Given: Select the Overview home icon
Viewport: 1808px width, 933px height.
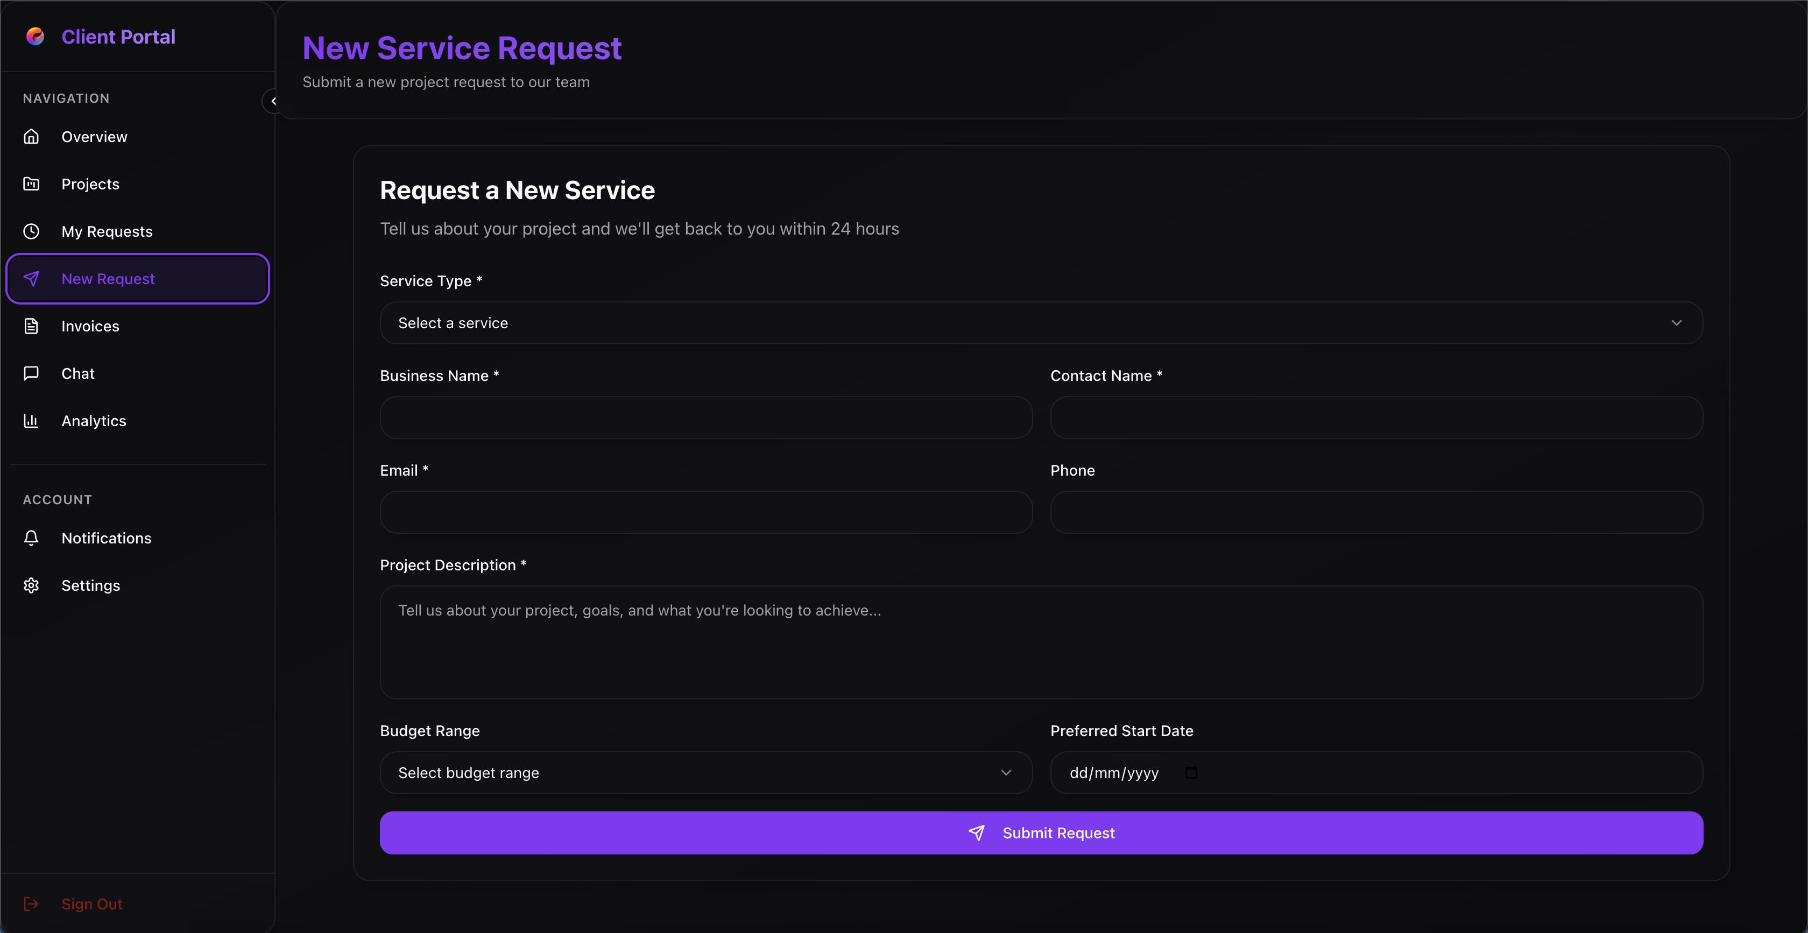Looking at the screenshot, I should (x=32, y=136).
